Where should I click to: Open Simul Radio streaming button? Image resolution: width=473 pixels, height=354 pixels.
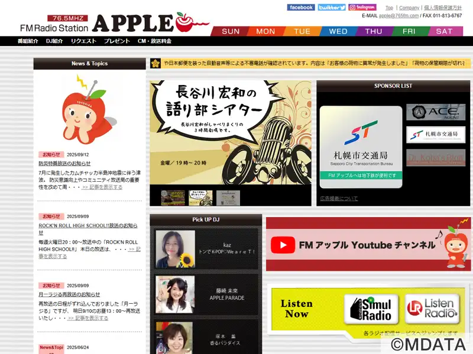371,309
